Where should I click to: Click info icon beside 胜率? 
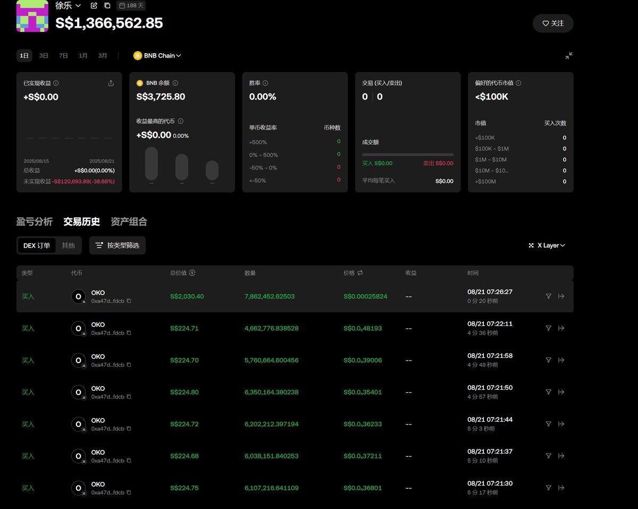[265, 83]
